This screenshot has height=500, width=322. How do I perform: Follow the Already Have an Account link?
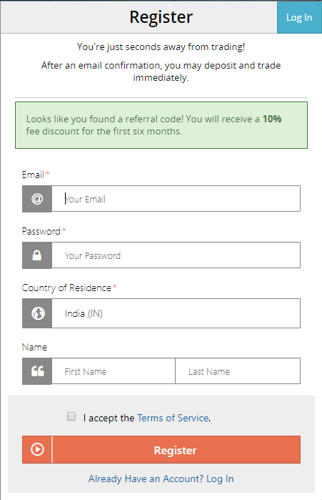coord(161,479)
